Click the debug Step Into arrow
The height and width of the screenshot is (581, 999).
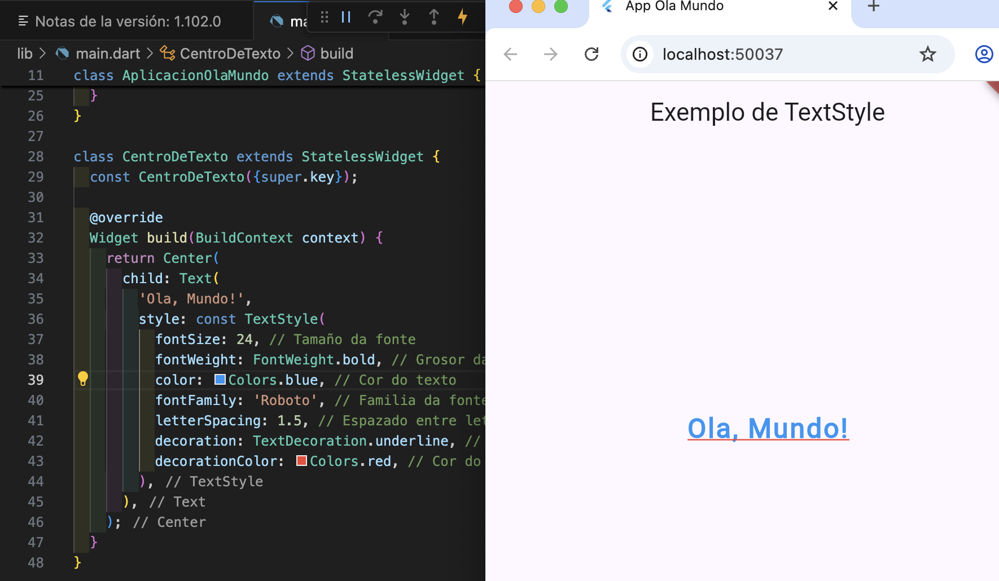click(405, 17)
